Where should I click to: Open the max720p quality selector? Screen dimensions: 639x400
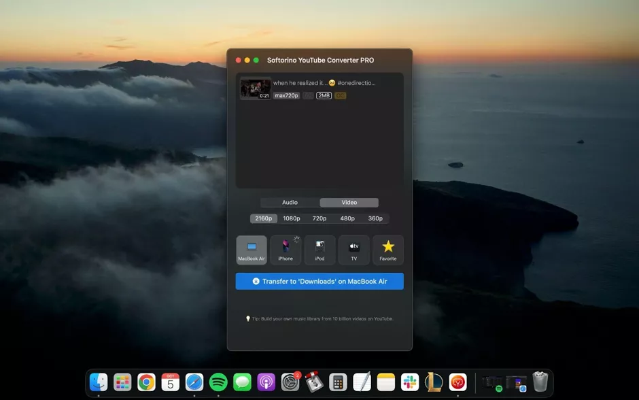point(286,95)
